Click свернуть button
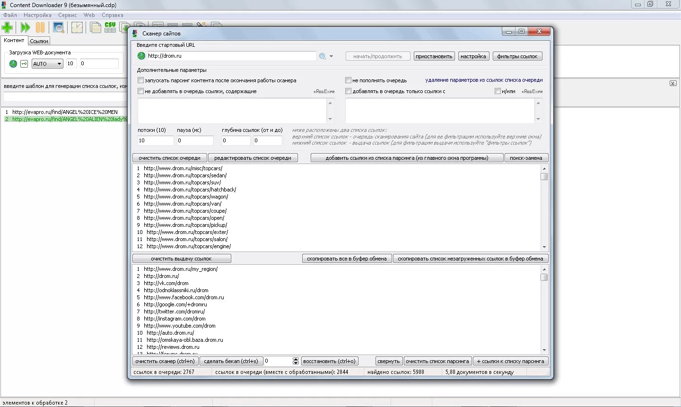This screenshot has width=681, height=407. pyautogui.click(x=389, y=361)
